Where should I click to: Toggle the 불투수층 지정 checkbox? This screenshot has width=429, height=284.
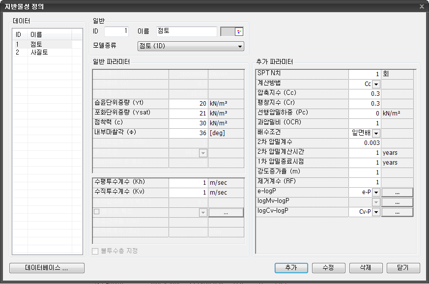pyautogui.click(x=96, y=251)
